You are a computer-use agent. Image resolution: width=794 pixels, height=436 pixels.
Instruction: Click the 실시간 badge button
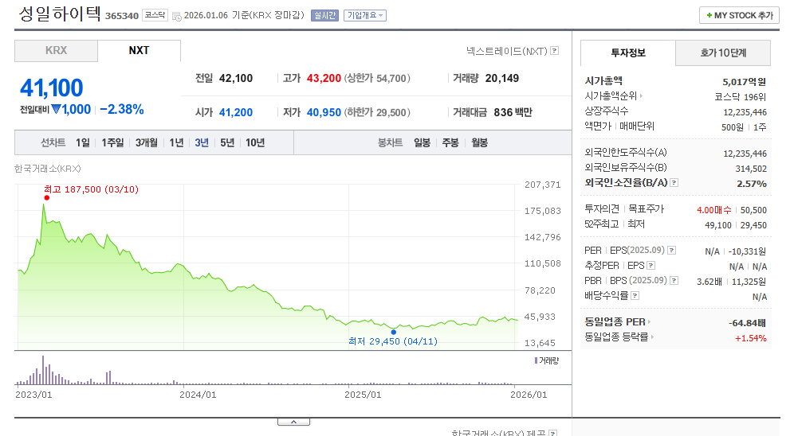pyautogui.click(x=324, y=16)
